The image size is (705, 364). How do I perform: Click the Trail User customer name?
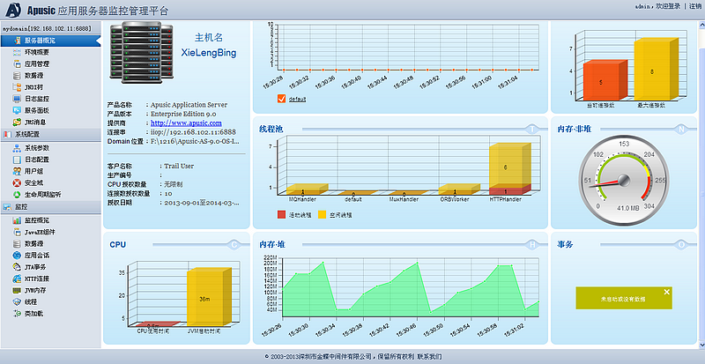(x=179, y=166)
